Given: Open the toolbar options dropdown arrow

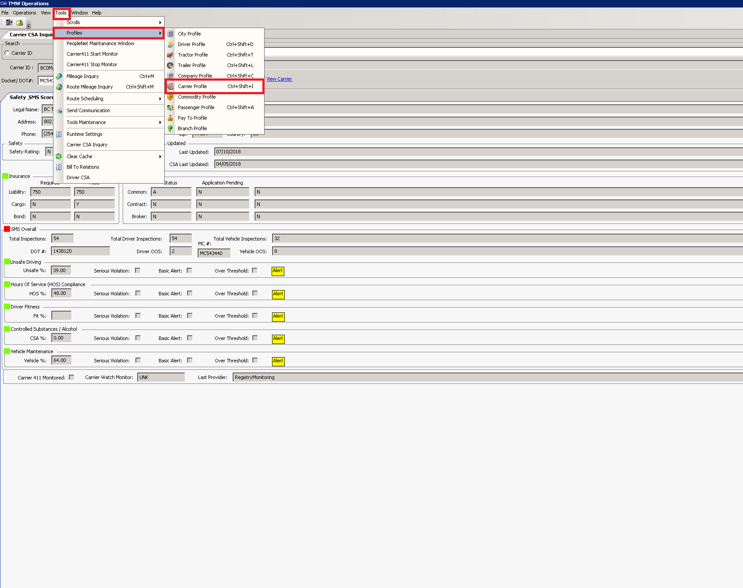Looking at the screenshot, I should (29, 25).
